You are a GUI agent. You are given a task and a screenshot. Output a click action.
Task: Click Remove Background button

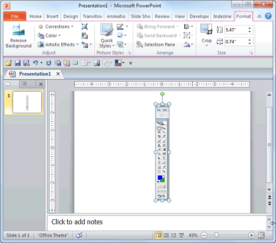[x=19, y=36]
